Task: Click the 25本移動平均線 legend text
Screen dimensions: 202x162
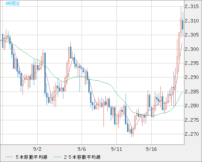Action: (82, 157)
